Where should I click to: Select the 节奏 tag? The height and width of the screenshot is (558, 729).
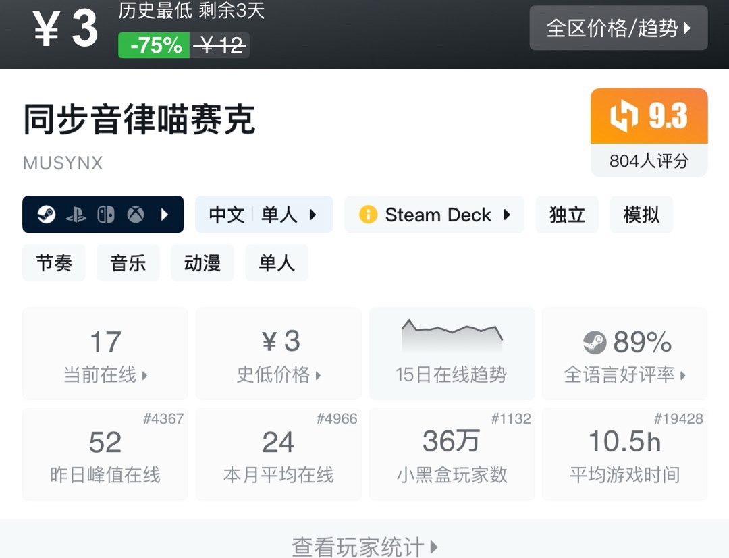tap(54, 263)
